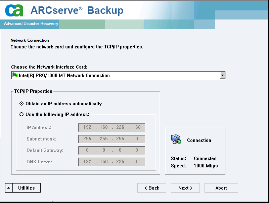Click the IP Address field
The height and width of the screenshot is (203, 269).
tap(112, 127)
